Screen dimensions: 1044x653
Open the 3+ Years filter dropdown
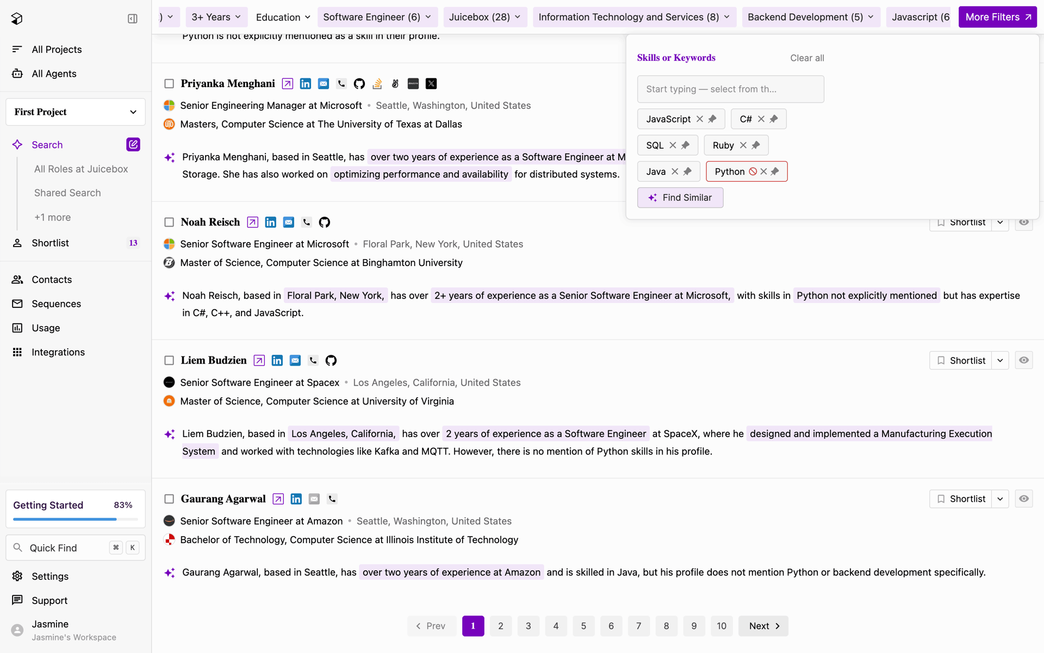[216, 17]
